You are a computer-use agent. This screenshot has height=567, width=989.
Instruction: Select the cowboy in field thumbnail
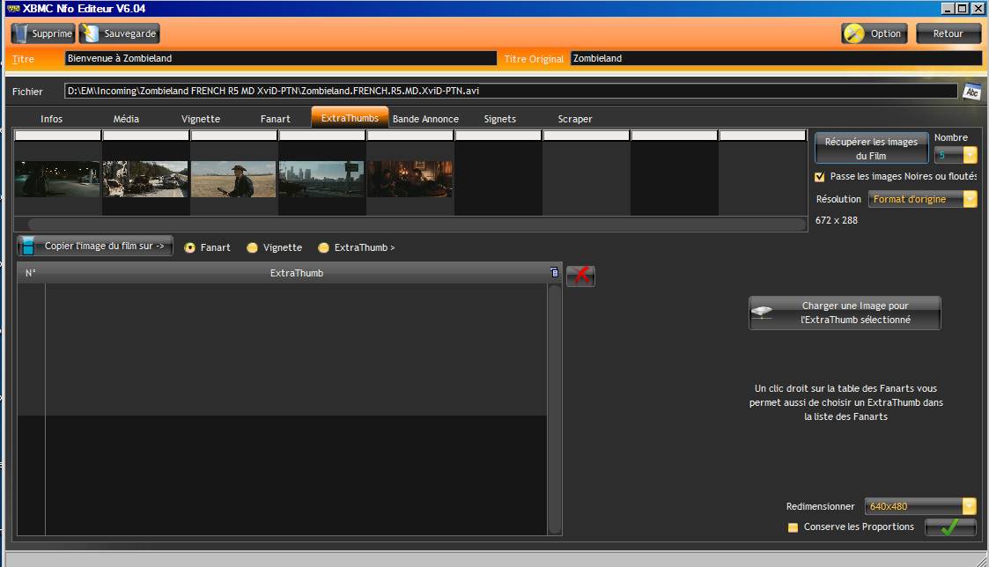[x=233, y=179]
